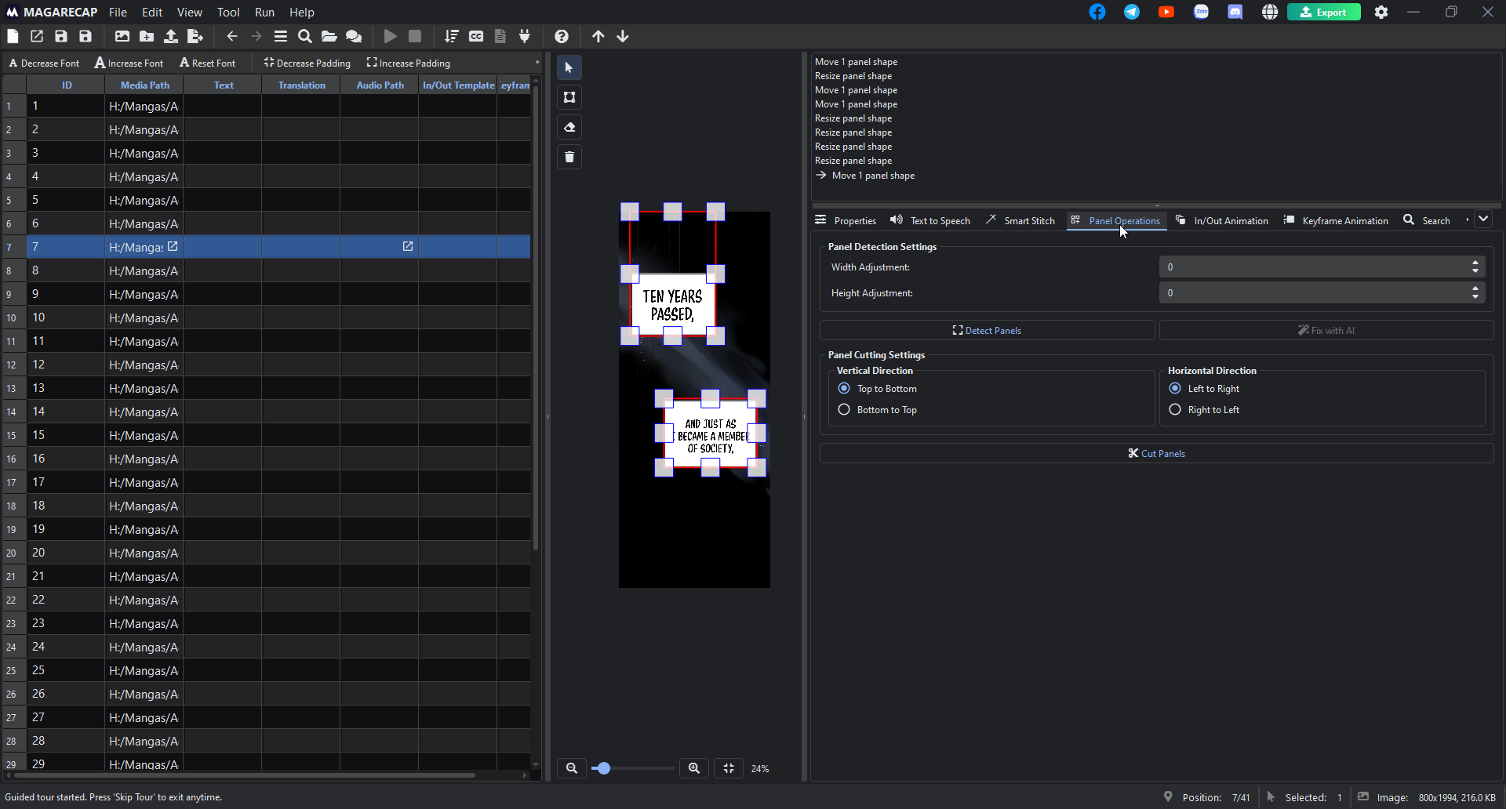This screenshot has width=1506, height=809.
Task: Click Increase Padding button
Action: (x=409, y=63)
